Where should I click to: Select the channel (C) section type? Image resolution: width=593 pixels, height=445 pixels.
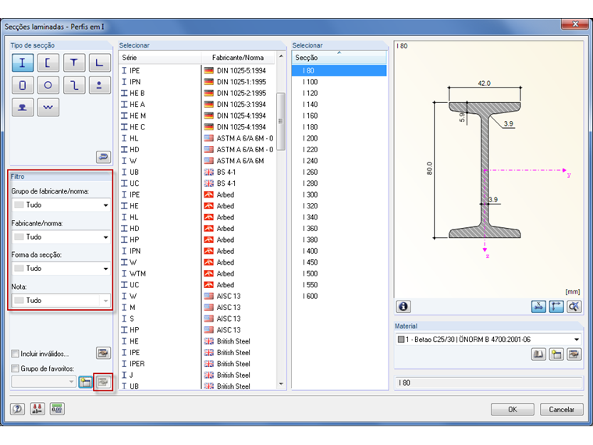click(x=48, y=62)
